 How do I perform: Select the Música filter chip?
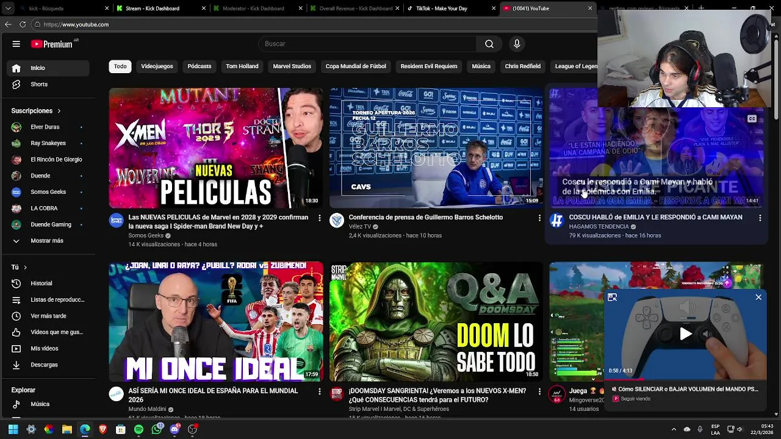(x=481, y=66)
